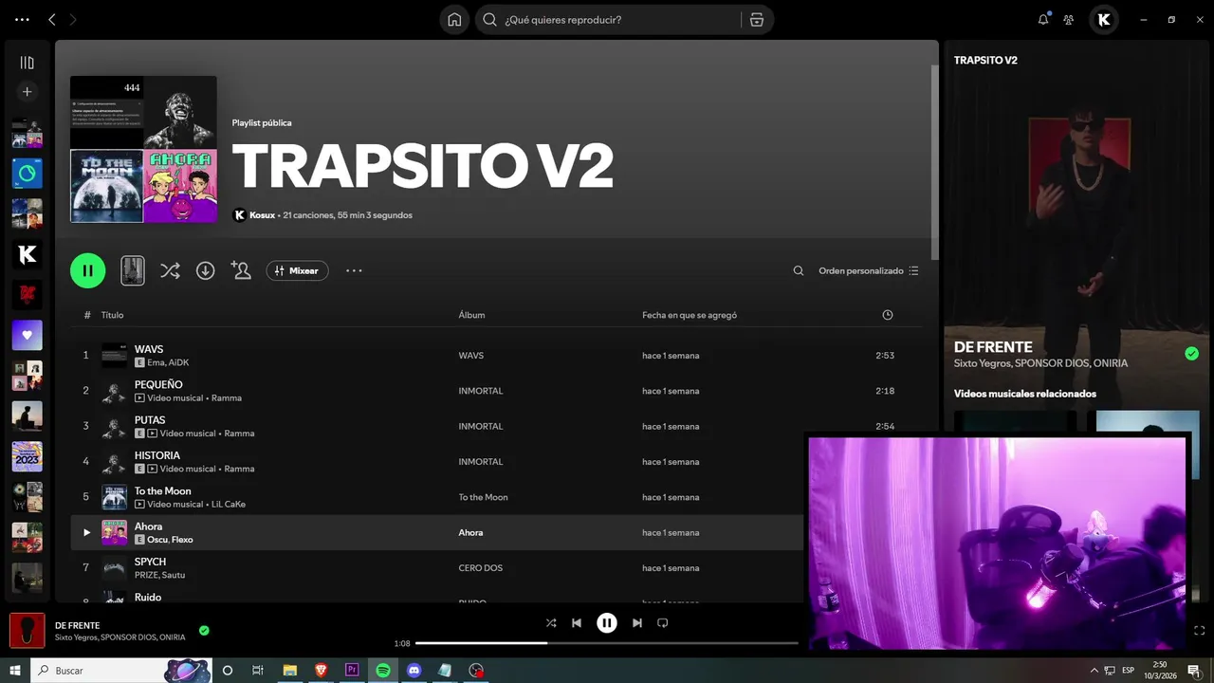Image resolution: width=1214 pixels, height=683 pixels.
Task: Open CERO DOS album link
Action: pyautogui.click(x=481, y=568)
